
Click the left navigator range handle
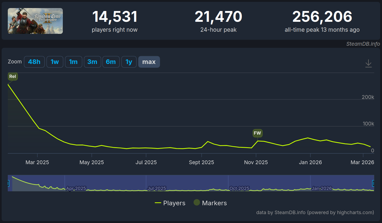8,183
